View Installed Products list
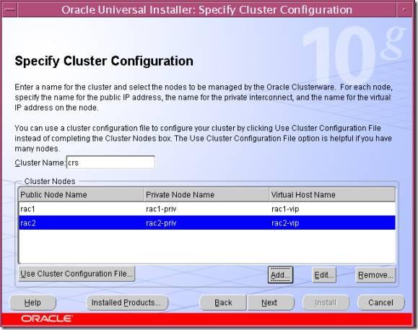The width and height of the screenshot is (418, 330). [x=127, y=303]
